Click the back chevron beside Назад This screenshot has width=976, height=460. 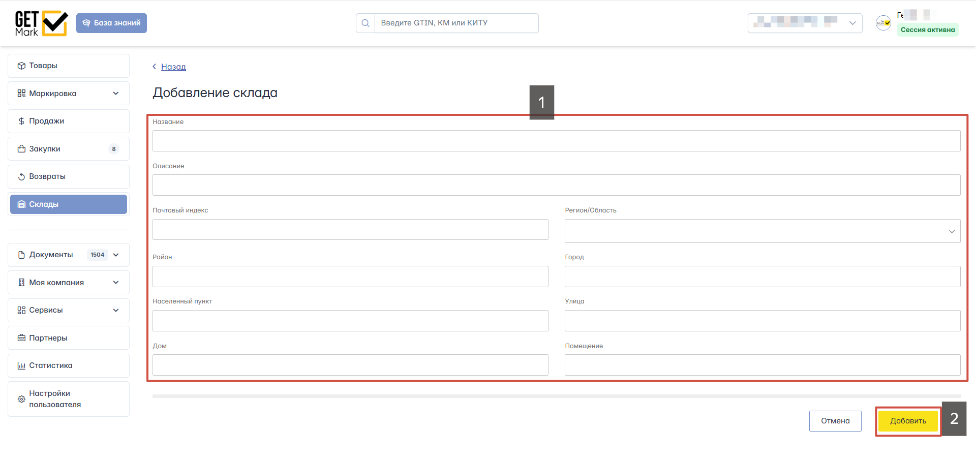[155, 67]
